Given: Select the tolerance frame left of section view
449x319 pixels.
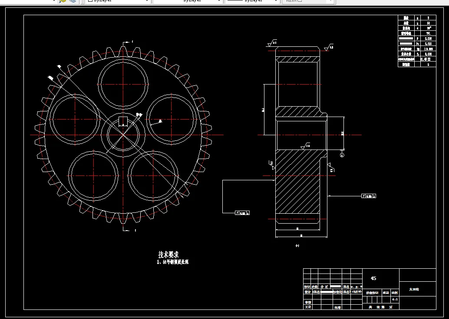Looking at the screenshot, I should click(x=243, y=213).
